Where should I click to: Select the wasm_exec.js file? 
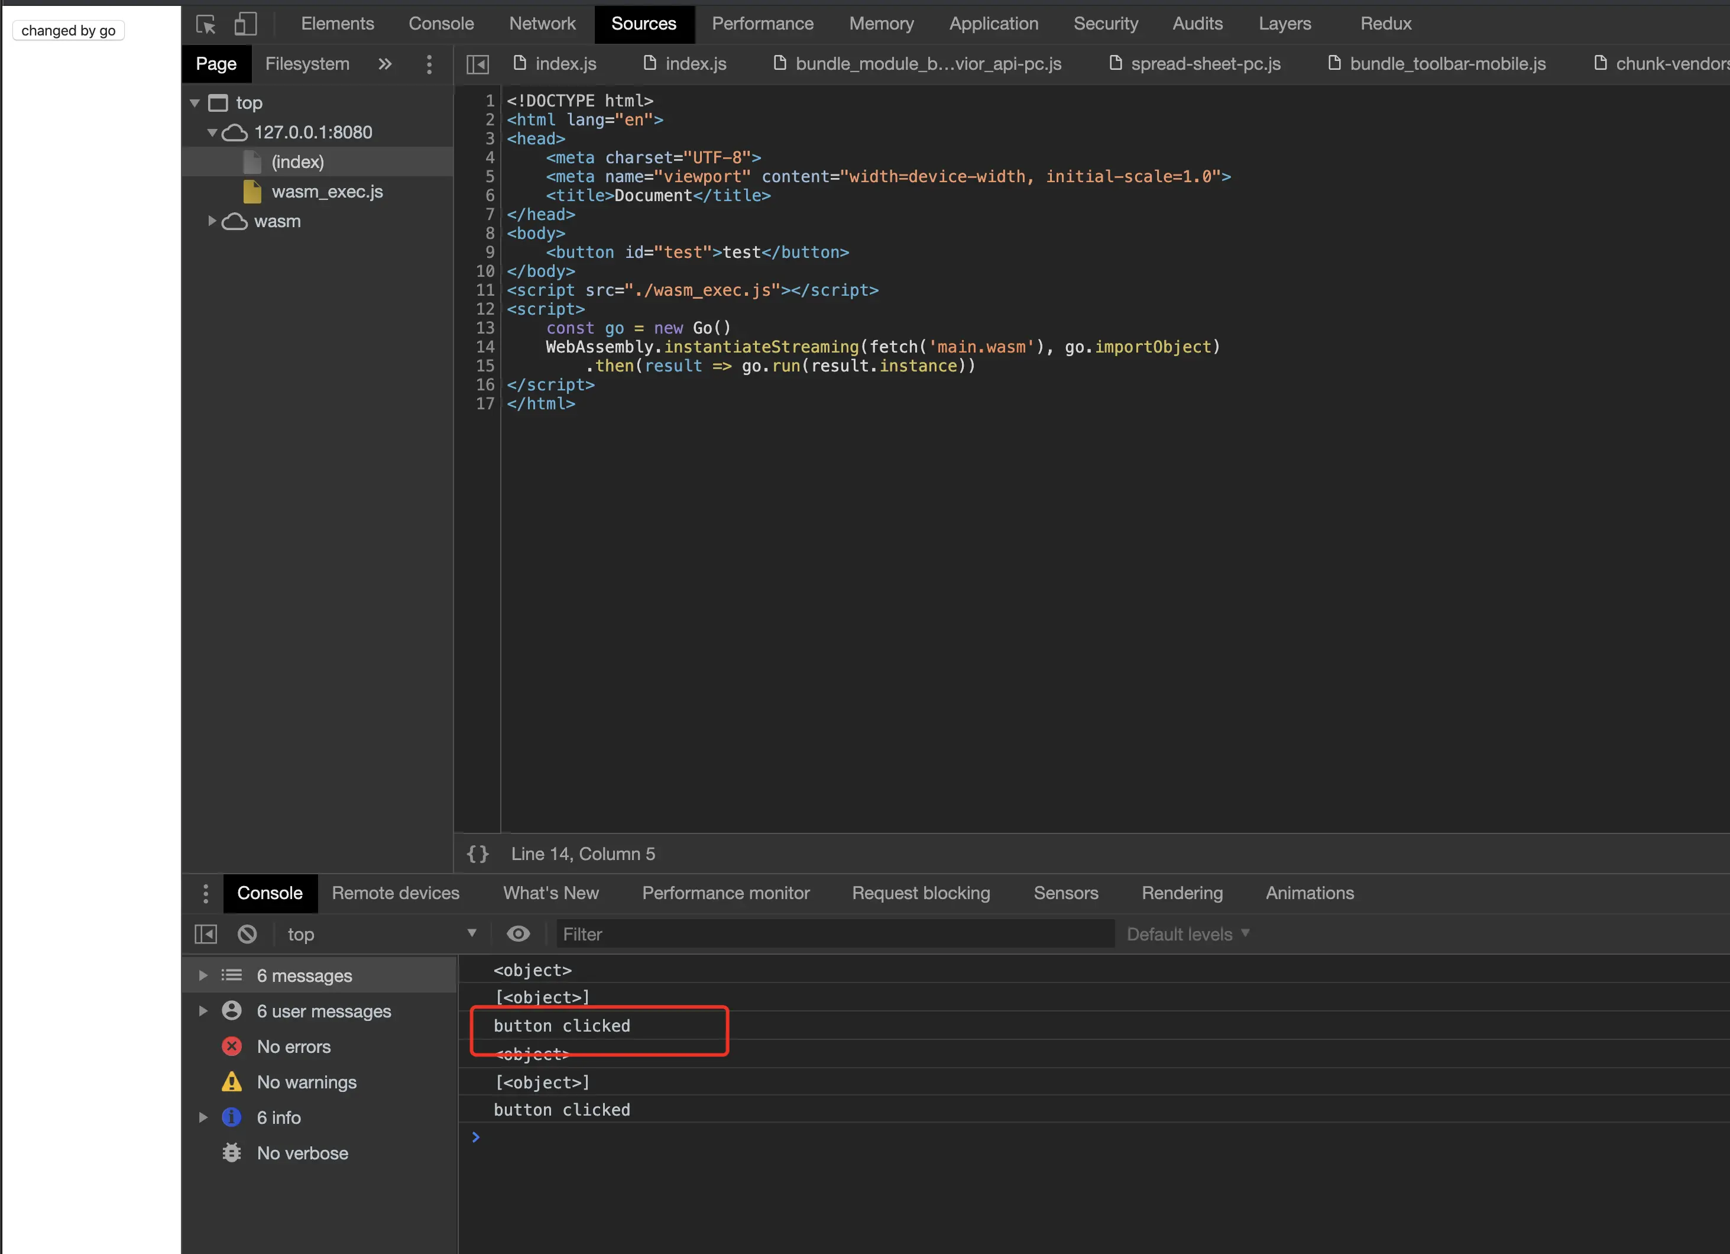click(327, 192)
